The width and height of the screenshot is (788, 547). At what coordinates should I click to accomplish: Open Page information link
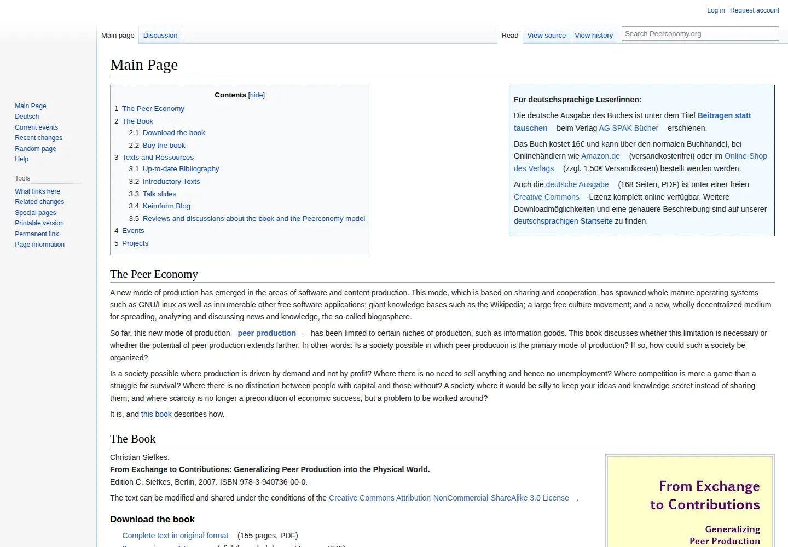pyautogui.click(x=39, y=245)
